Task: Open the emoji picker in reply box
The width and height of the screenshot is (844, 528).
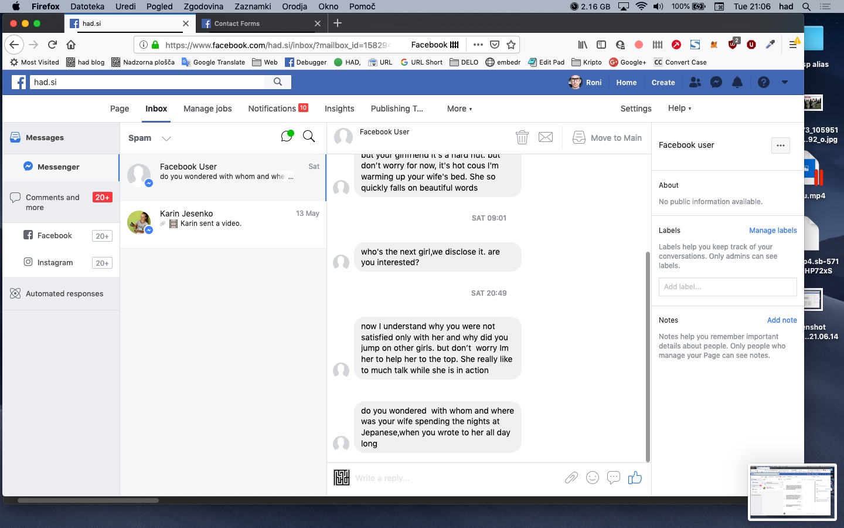Action: [593, 478]
